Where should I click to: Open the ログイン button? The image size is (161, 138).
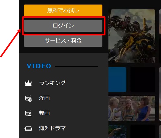click(63, 26)
